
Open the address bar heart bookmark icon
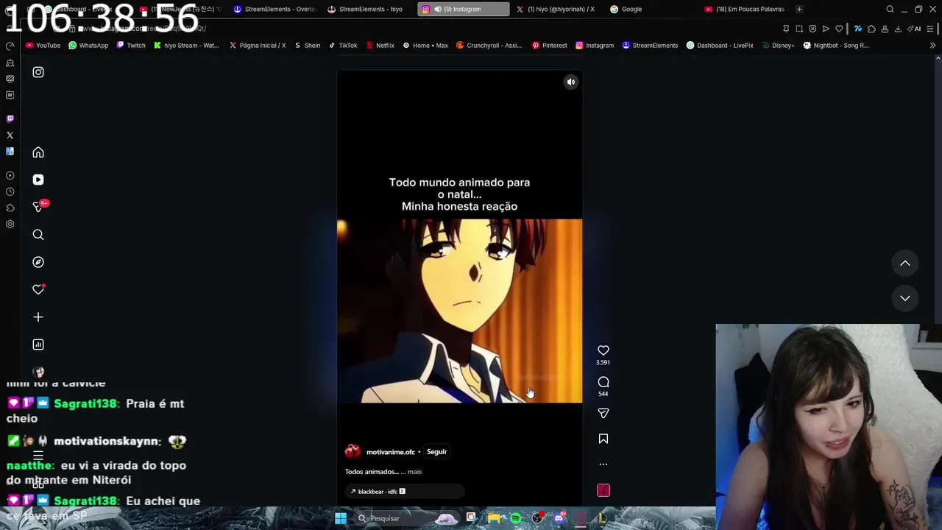tap(839, 29)
